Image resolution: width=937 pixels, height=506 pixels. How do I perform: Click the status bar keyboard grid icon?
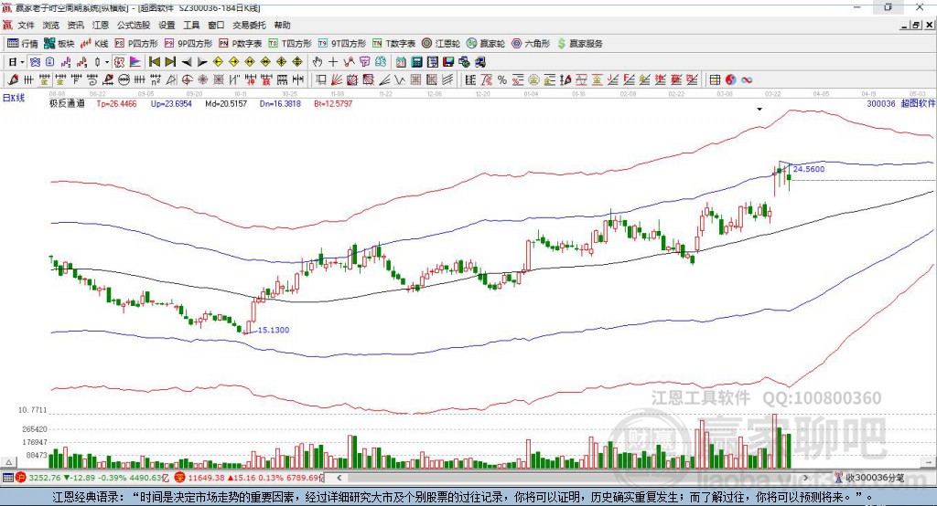7,478
